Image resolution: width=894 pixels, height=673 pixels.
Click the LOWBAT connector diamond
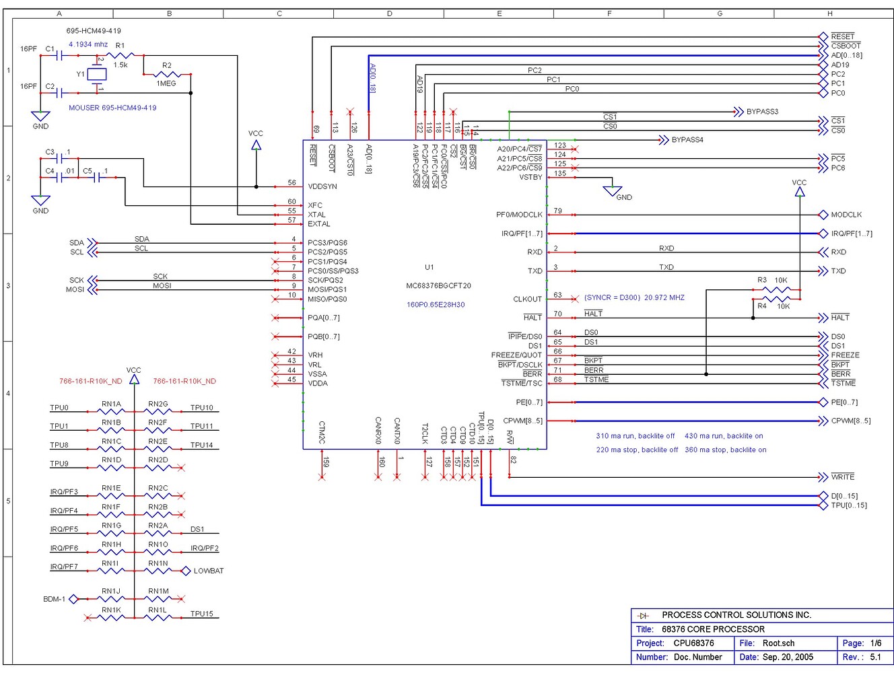(185, 570)
